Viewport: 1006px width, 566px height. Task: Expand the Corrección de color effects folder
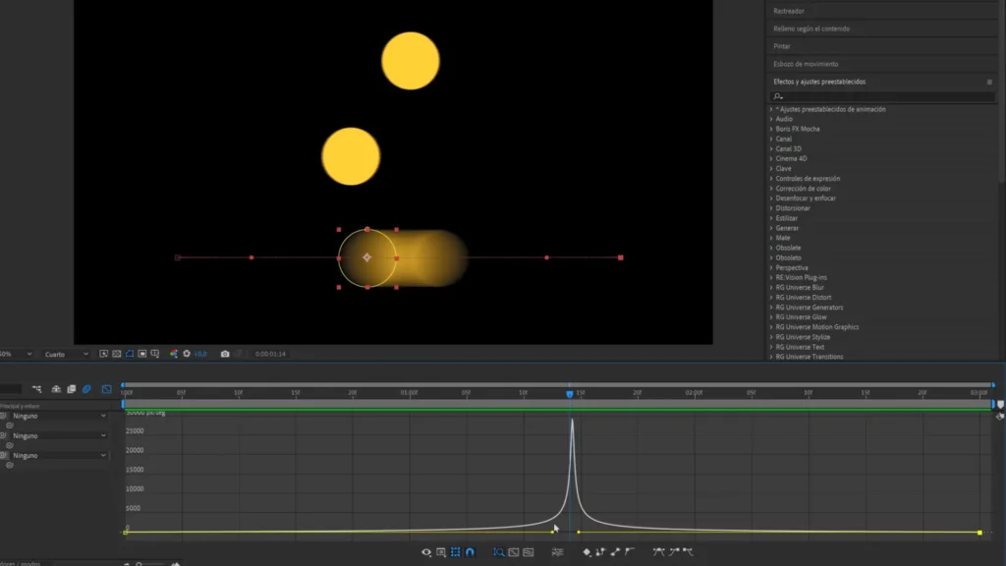click(x=802, y=189)
